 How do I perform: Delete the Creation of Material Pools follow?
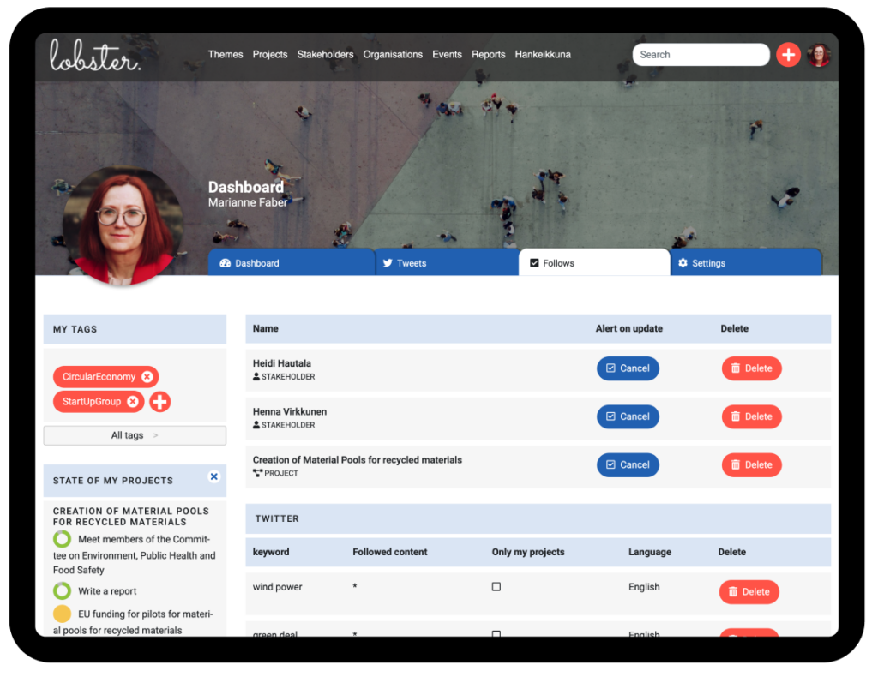tap(751, 465)
